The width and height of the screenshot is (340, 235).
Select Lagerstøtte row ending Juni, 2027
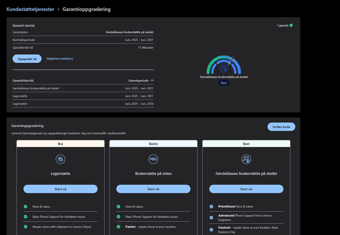(83, 96)
